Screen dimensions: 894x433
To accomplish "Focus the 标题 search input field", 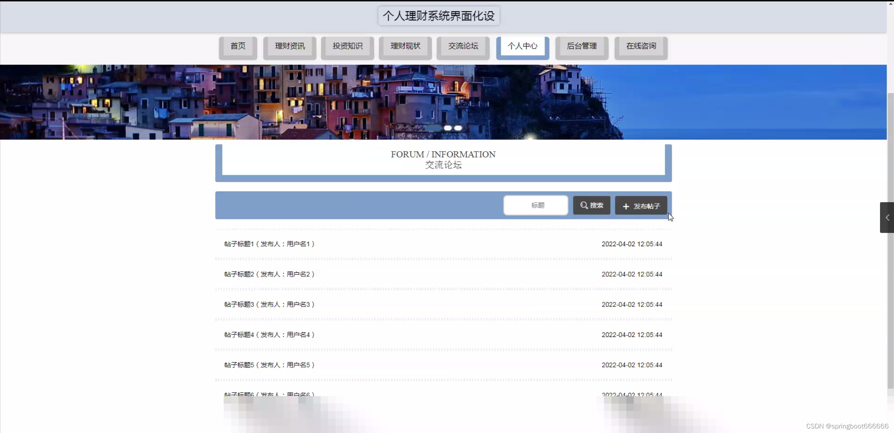I will [535, 205].
